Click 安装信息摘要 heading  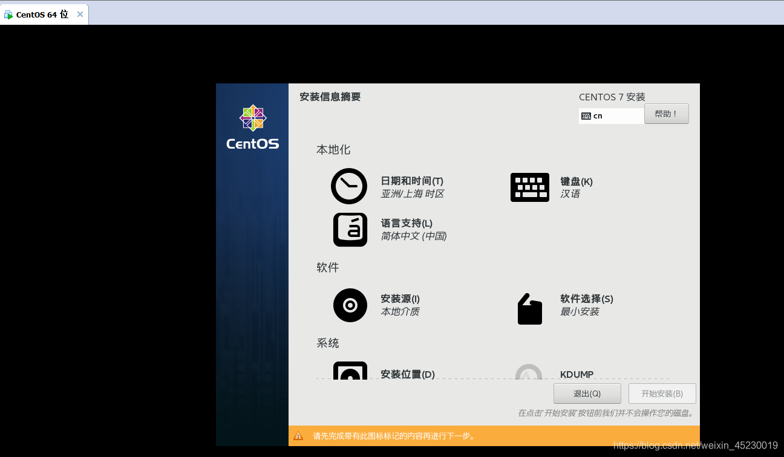click(330, 97)
